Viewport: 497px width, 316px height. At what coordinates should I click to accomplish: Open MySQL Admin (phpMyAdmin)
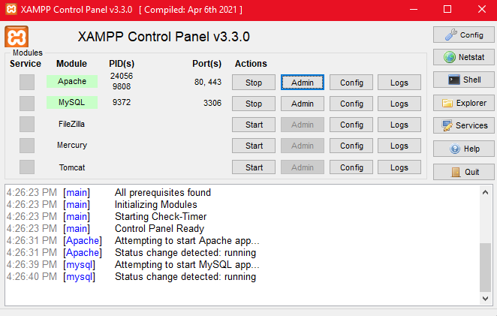pos(303,104)
